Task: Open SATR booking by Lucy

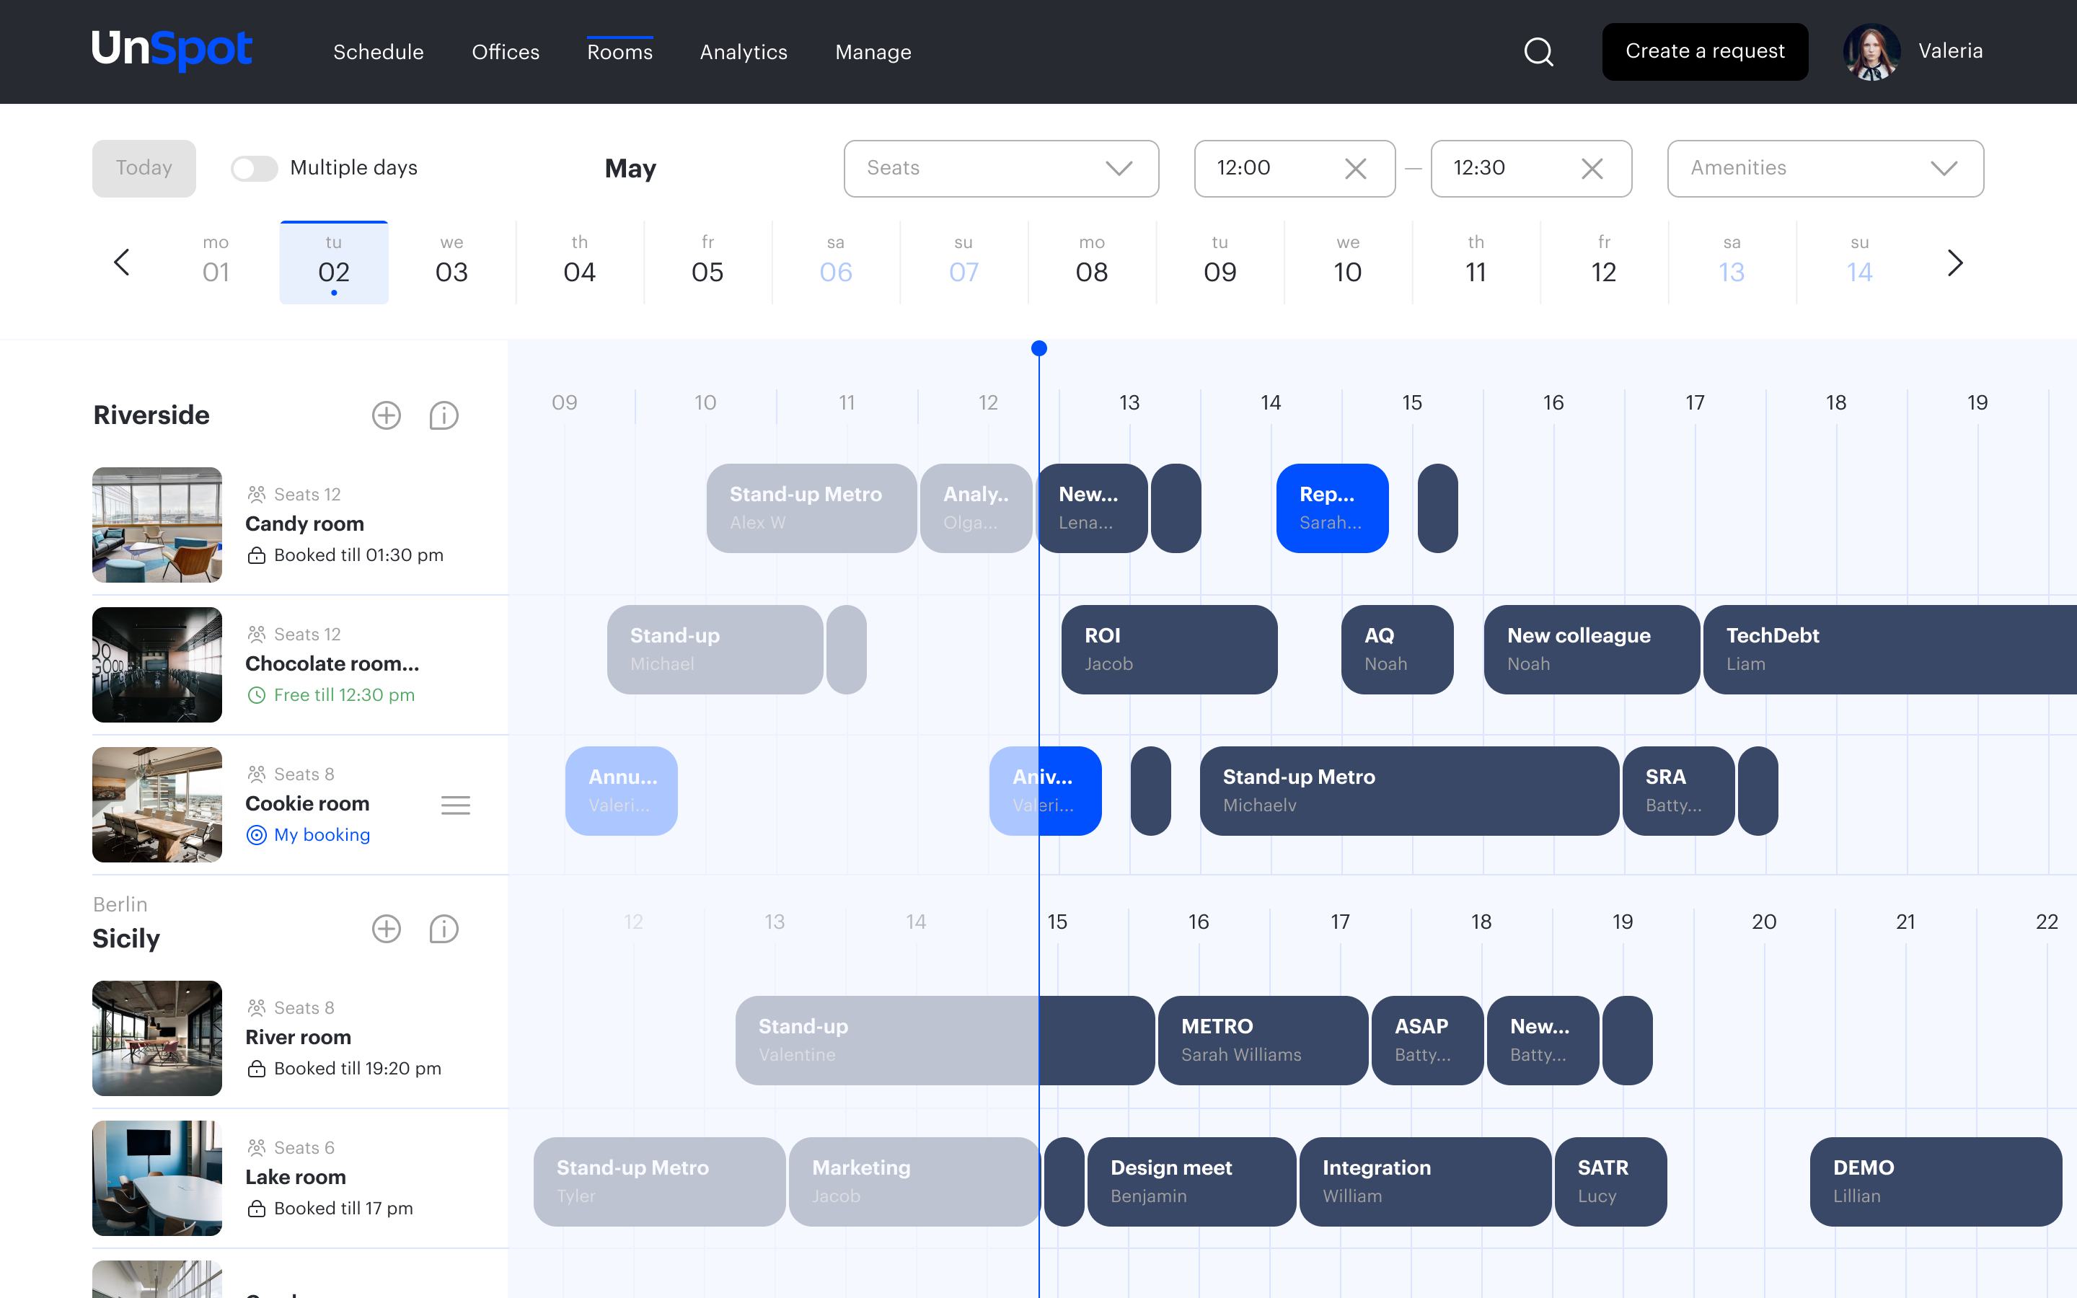Action: [x=1610, y=1182]
